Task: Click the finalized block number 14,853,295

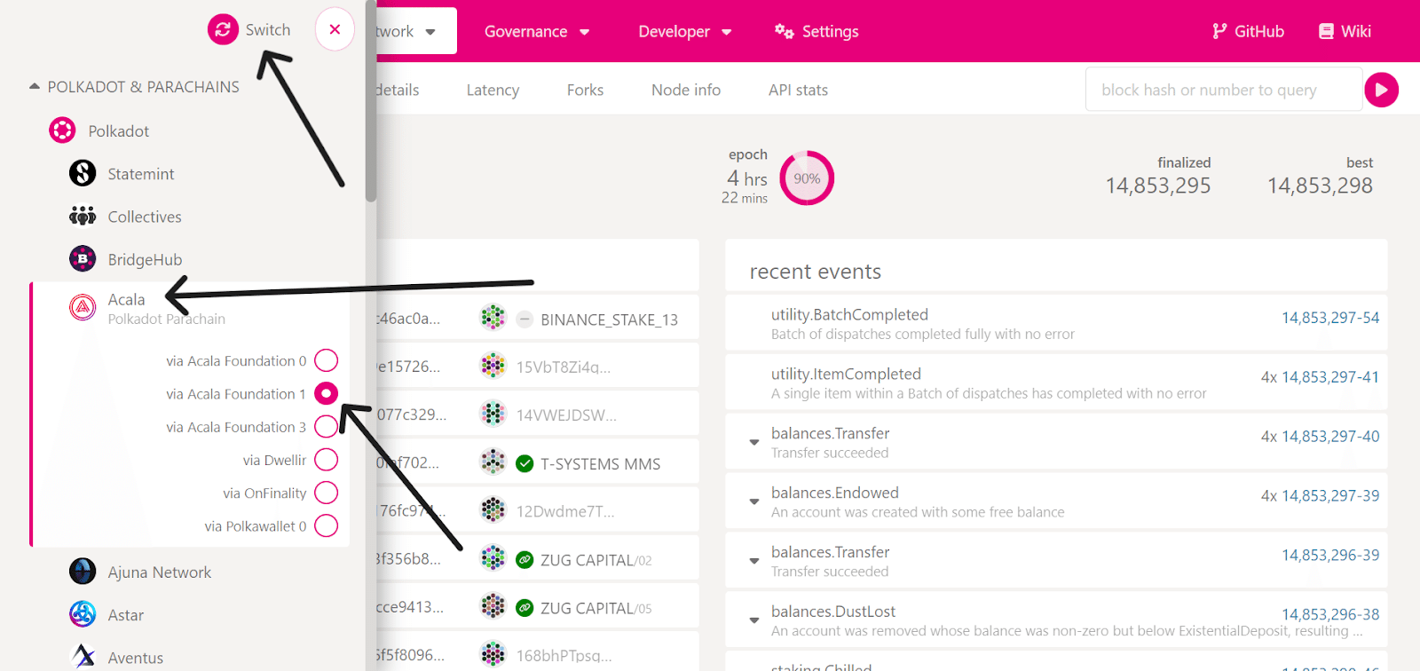Action: [x=1158, y=186]
